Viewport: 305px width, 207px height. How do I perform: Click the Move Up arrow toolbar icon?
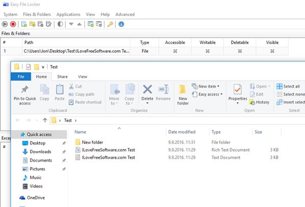79,24
